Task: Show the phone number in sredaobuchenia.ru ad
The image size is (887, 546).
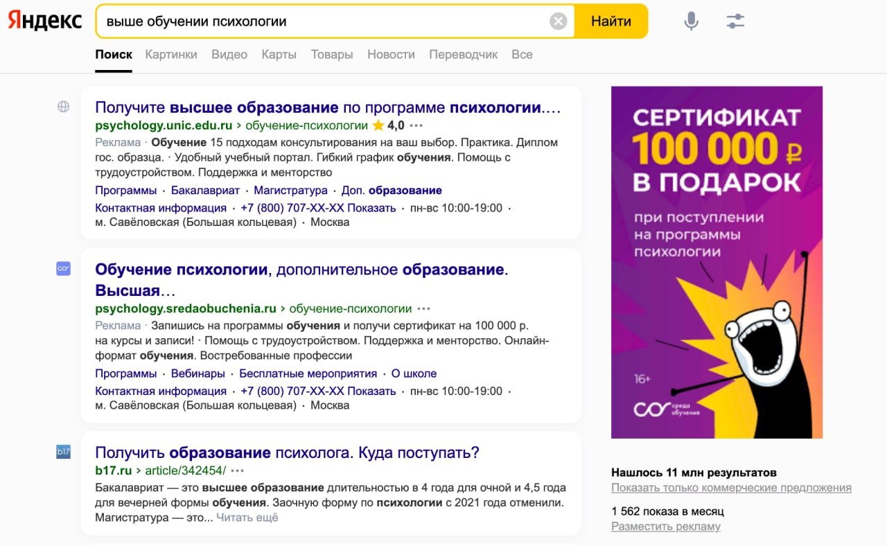Action: [x=318, y=391]
